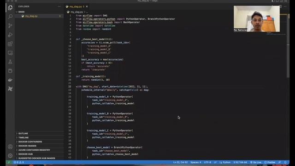The image size is (295, 166).
Task: Click the split editor icon
Action: point(281,6)
